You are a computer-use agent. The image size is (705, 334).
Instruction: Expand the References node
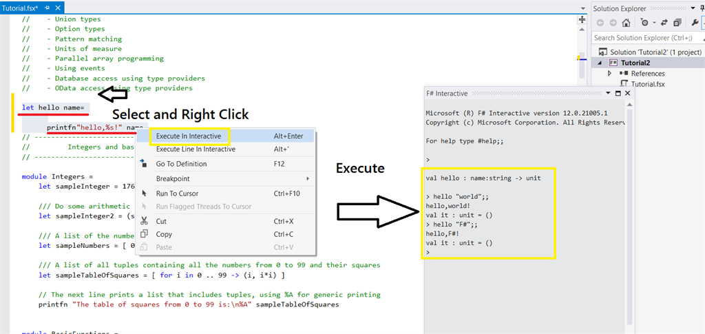[x=610, y=73]
